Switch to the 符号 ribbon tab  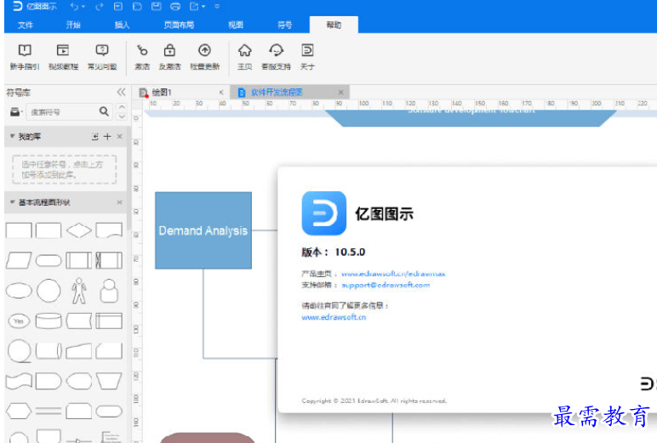(285, 26)
